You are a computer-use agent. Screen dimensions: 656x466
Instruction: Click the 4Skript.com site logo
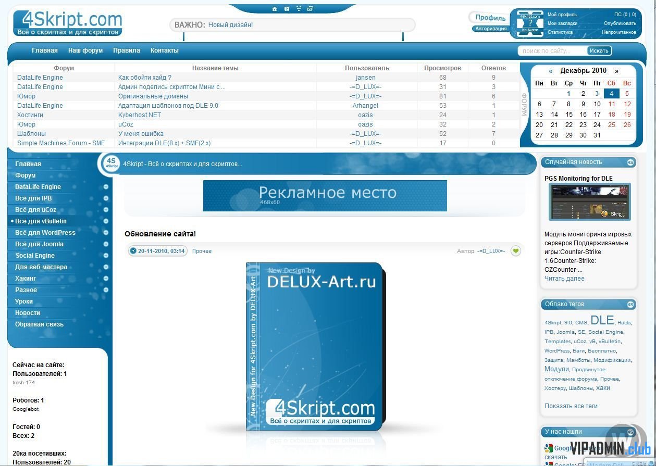tap(68, 23)
